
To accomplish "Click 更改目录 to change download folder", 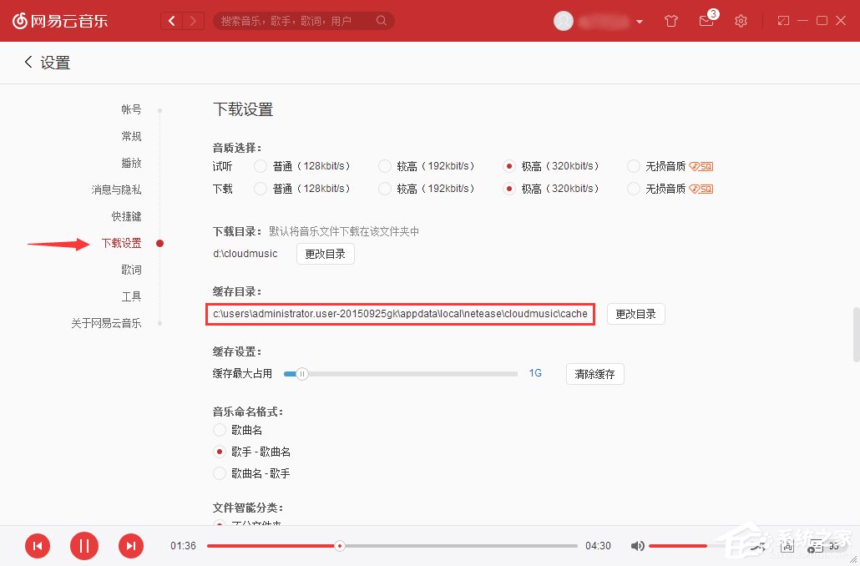I will (325, 254).
